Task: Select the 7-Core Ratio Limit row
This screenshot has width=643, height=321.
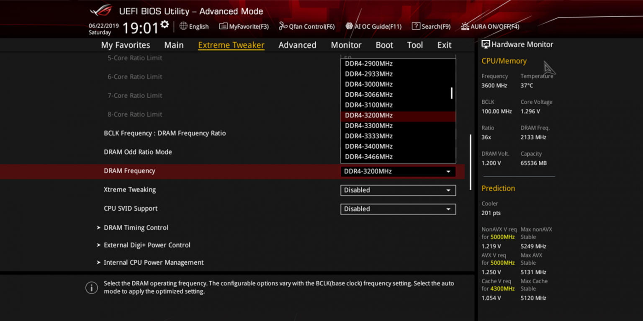Action: tap(232, 96)
